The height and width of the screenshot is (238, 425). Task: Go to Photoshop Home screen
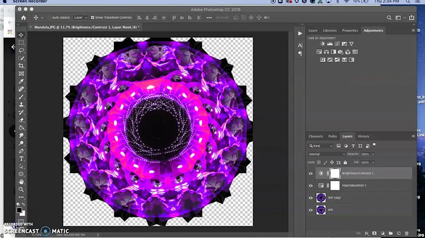[x=24, y=18]
